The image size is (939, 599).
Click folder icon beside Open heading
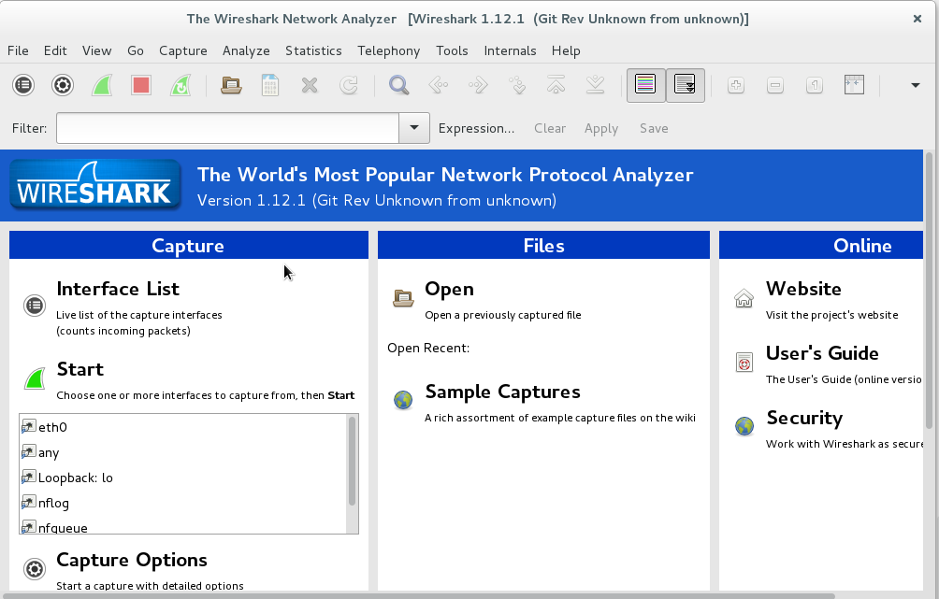click(x=403, y=297)
